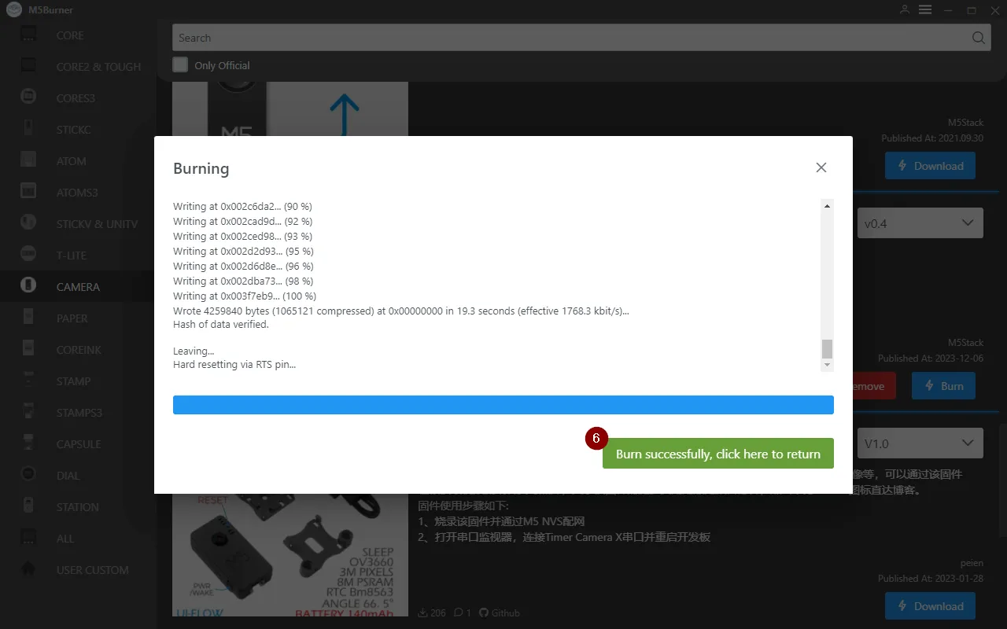Open the V1.0 version dropdown

point(919,443)
